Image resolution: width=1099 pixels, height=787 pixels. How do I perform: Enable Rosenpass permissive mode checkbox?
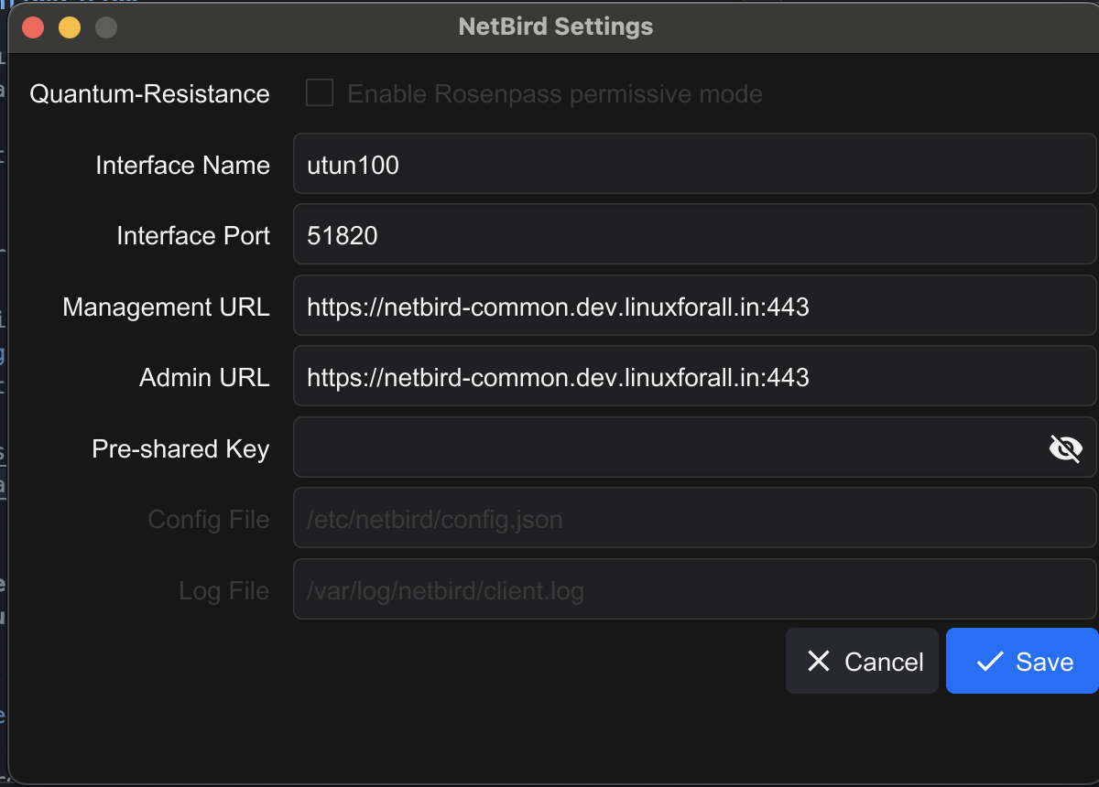click(x=320, y=93)
